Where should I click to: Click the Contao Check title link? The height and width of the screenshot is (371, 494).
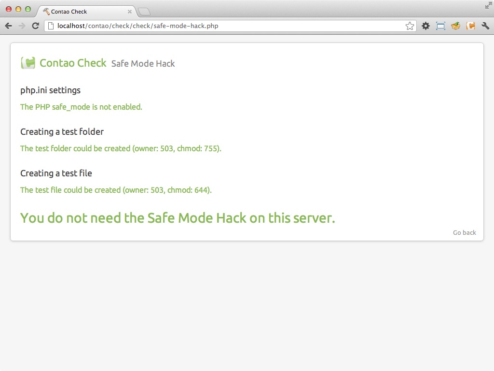(x=73, y=63)
